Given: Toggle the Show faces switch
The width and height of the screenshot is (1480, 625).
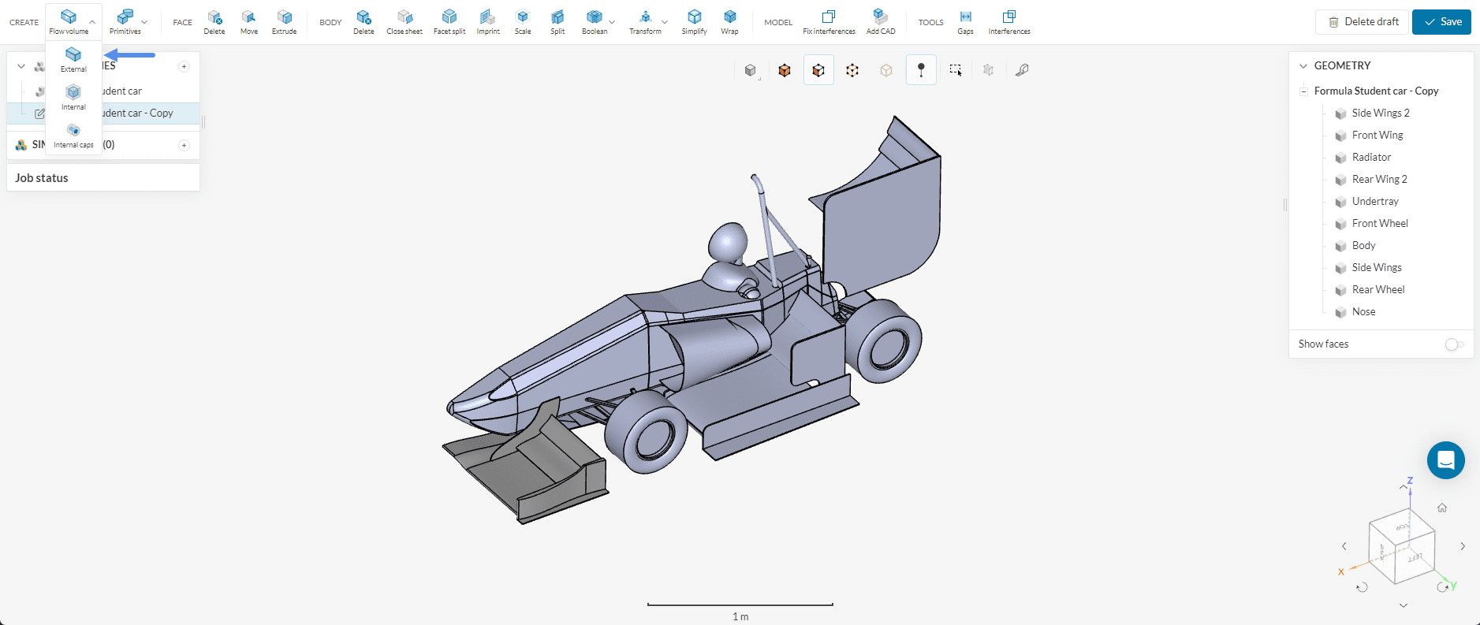Looking at the screenshot, I should [1454, 344].
